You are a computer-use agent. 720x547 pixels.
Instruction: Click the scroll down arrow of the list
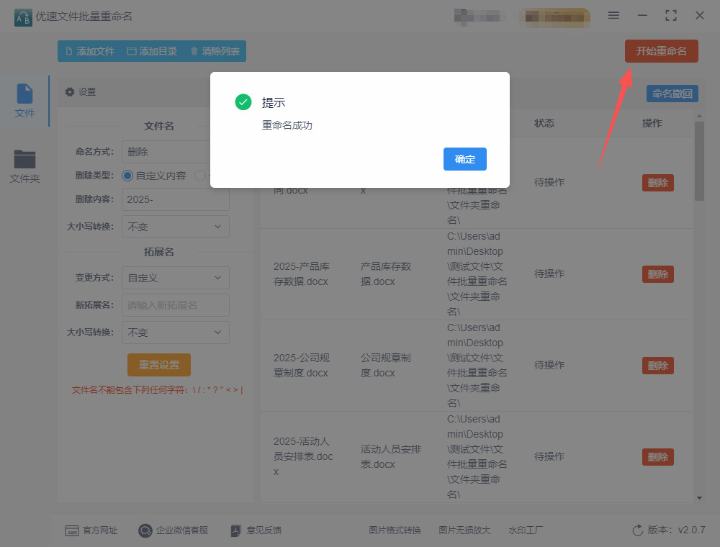[x=699, y=497]
